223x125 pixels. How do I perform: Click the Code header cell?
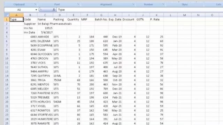pyautogui.click(x=30, y=19)
